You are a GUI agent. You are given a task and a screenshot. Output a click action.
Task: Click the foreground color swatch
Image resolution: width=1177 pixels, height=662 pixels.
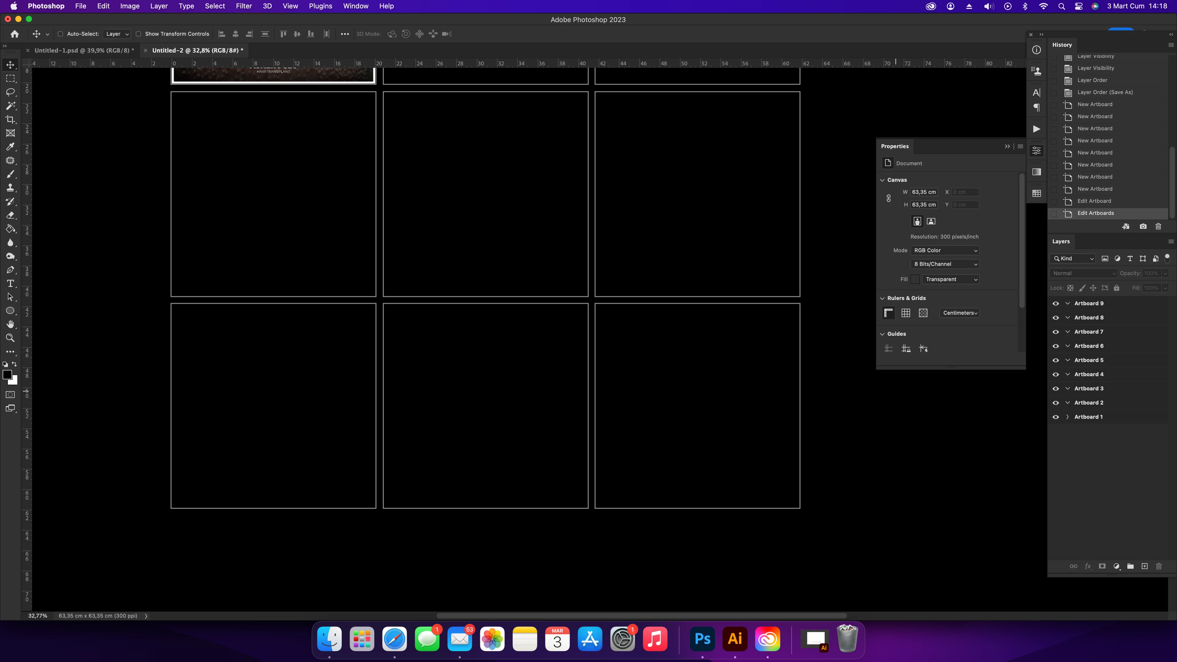coord(7,375)
